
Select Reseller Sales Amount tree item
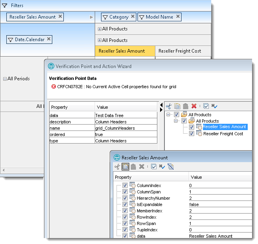pyautogui.click(x=224, y=127)
